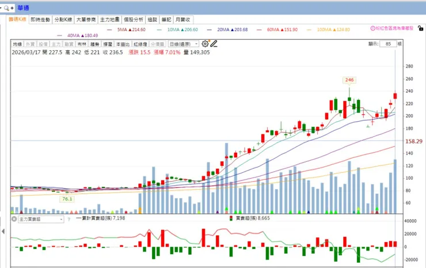426x268 pixels.
Task: Toggle the 布林 overlay button
Action: [x=82, y=44]
